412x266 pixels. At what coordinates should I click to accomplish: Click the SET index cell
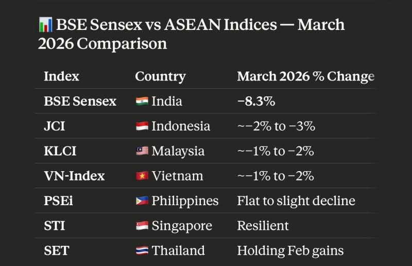tap(56, 251)
